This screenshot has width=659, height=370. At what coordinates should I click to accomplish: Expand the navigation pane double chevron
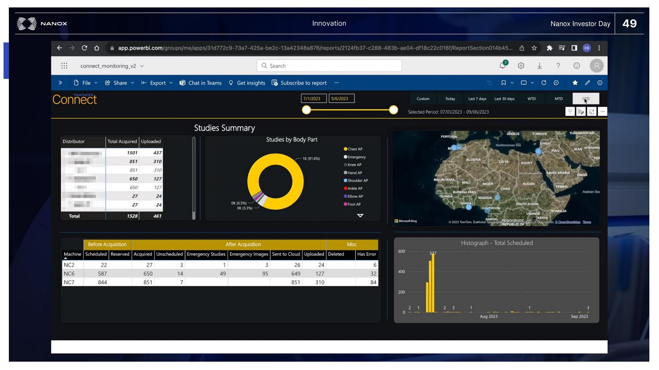60,83
